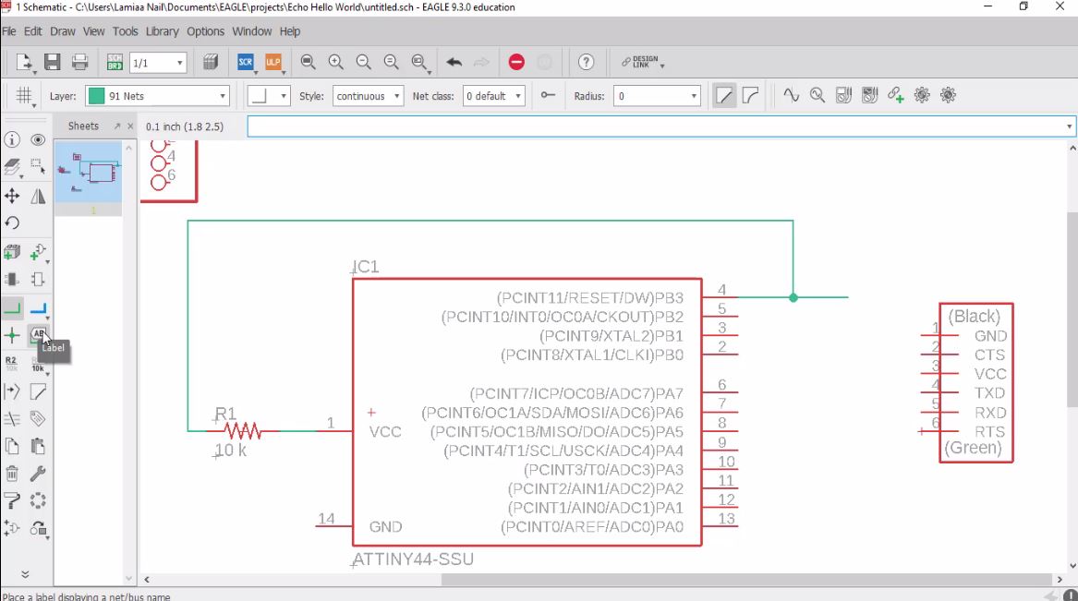Select the Show eye tool

coord(38,139)
